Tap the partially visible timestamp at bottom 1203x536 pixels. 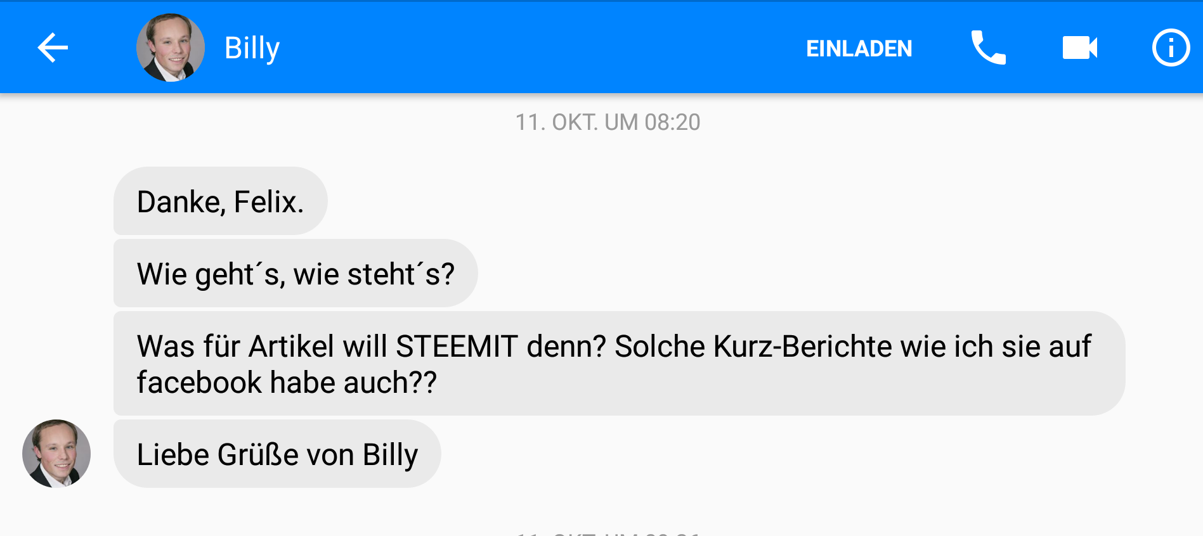(608, 533)
